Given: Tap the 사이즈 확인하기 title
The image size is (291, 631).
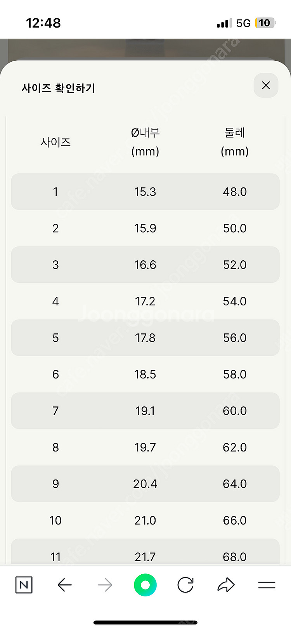Looking at the screenshot, I should point(58,88).
